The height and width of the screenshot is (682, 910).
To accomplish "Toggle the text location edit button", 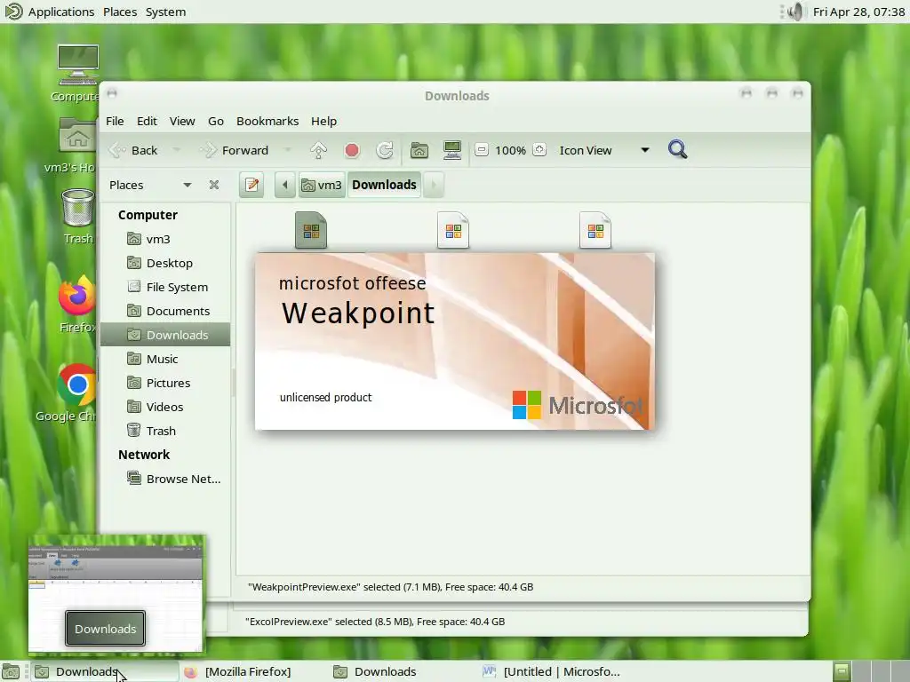I will [251, 185].
